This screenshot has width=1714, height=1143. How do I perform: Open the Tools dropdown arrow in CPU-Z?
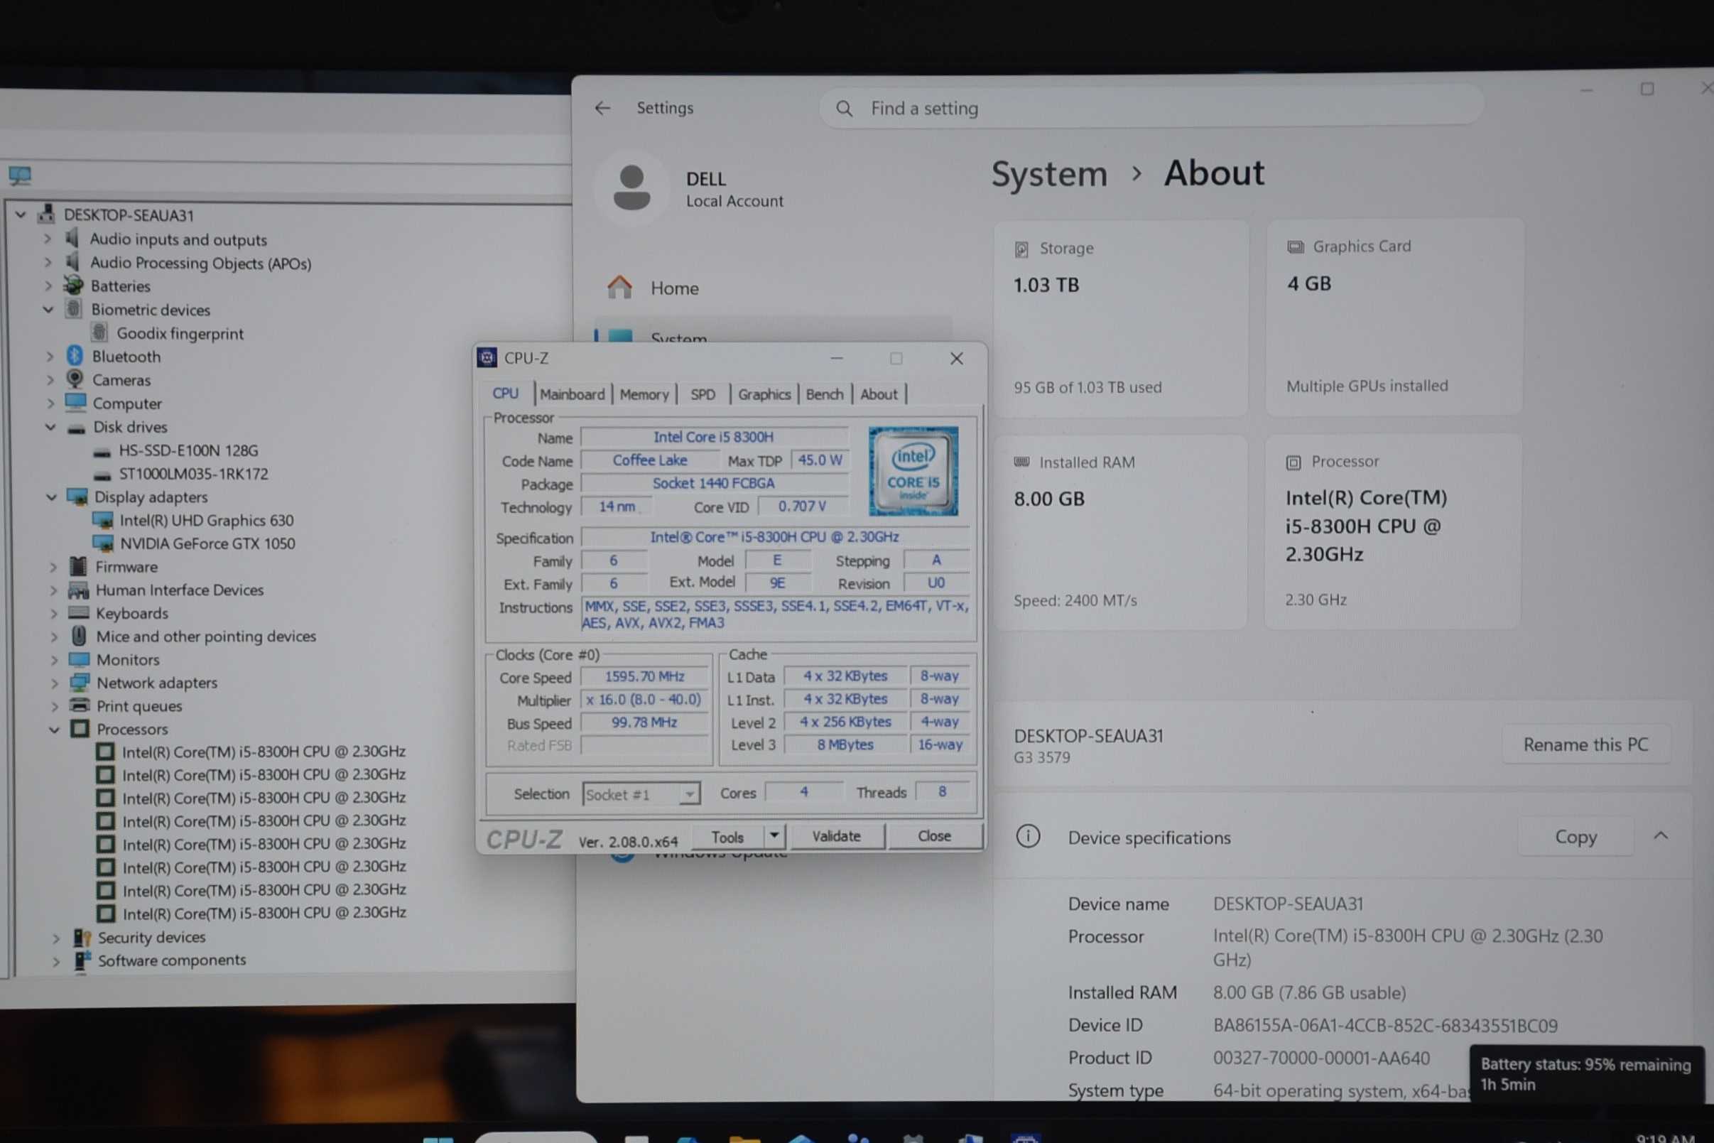pyautogui.click(x=774, y=835)
